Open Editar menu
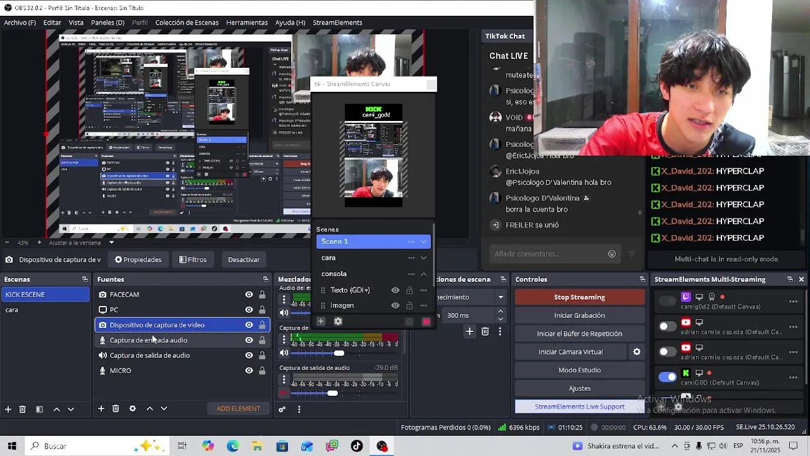Image resolution: width=810 pixels, height=456 pixels. point(53,22)
